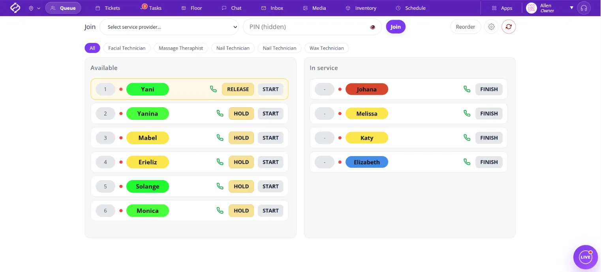Image resolution: width=601 pixels, height=272 pixels.
Task: Open the Inbox tab
Action: tap(272, 8)
